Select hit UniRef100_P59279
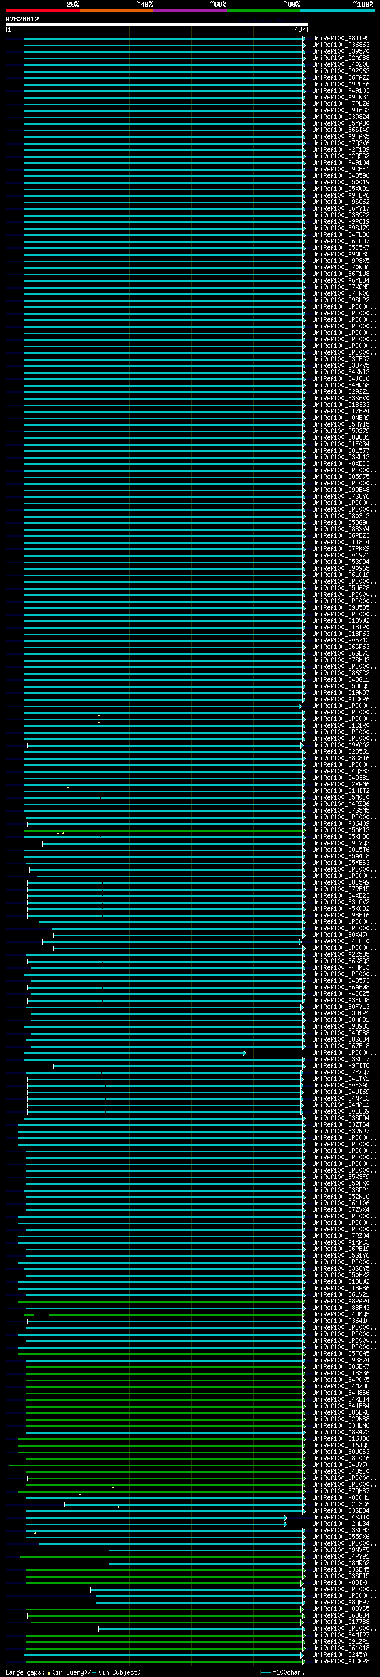 pyautogui.click(x=341, y=431)
